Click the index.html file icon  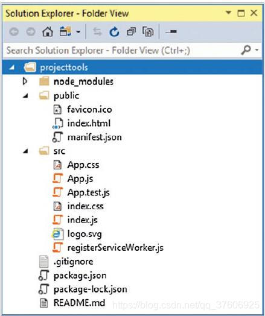pyautogui.click(x=58, y=124)
